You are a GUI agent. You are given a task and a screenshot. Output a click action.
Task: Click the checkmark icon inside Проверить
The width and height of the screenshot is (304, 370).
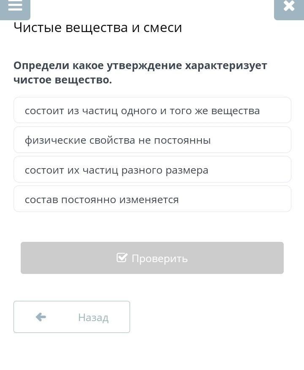[x=122, y=257]
